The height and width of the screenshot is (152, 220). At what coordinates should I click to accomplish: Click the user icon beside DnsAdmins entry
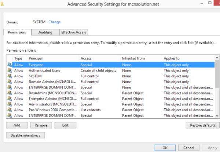[10, 93]
